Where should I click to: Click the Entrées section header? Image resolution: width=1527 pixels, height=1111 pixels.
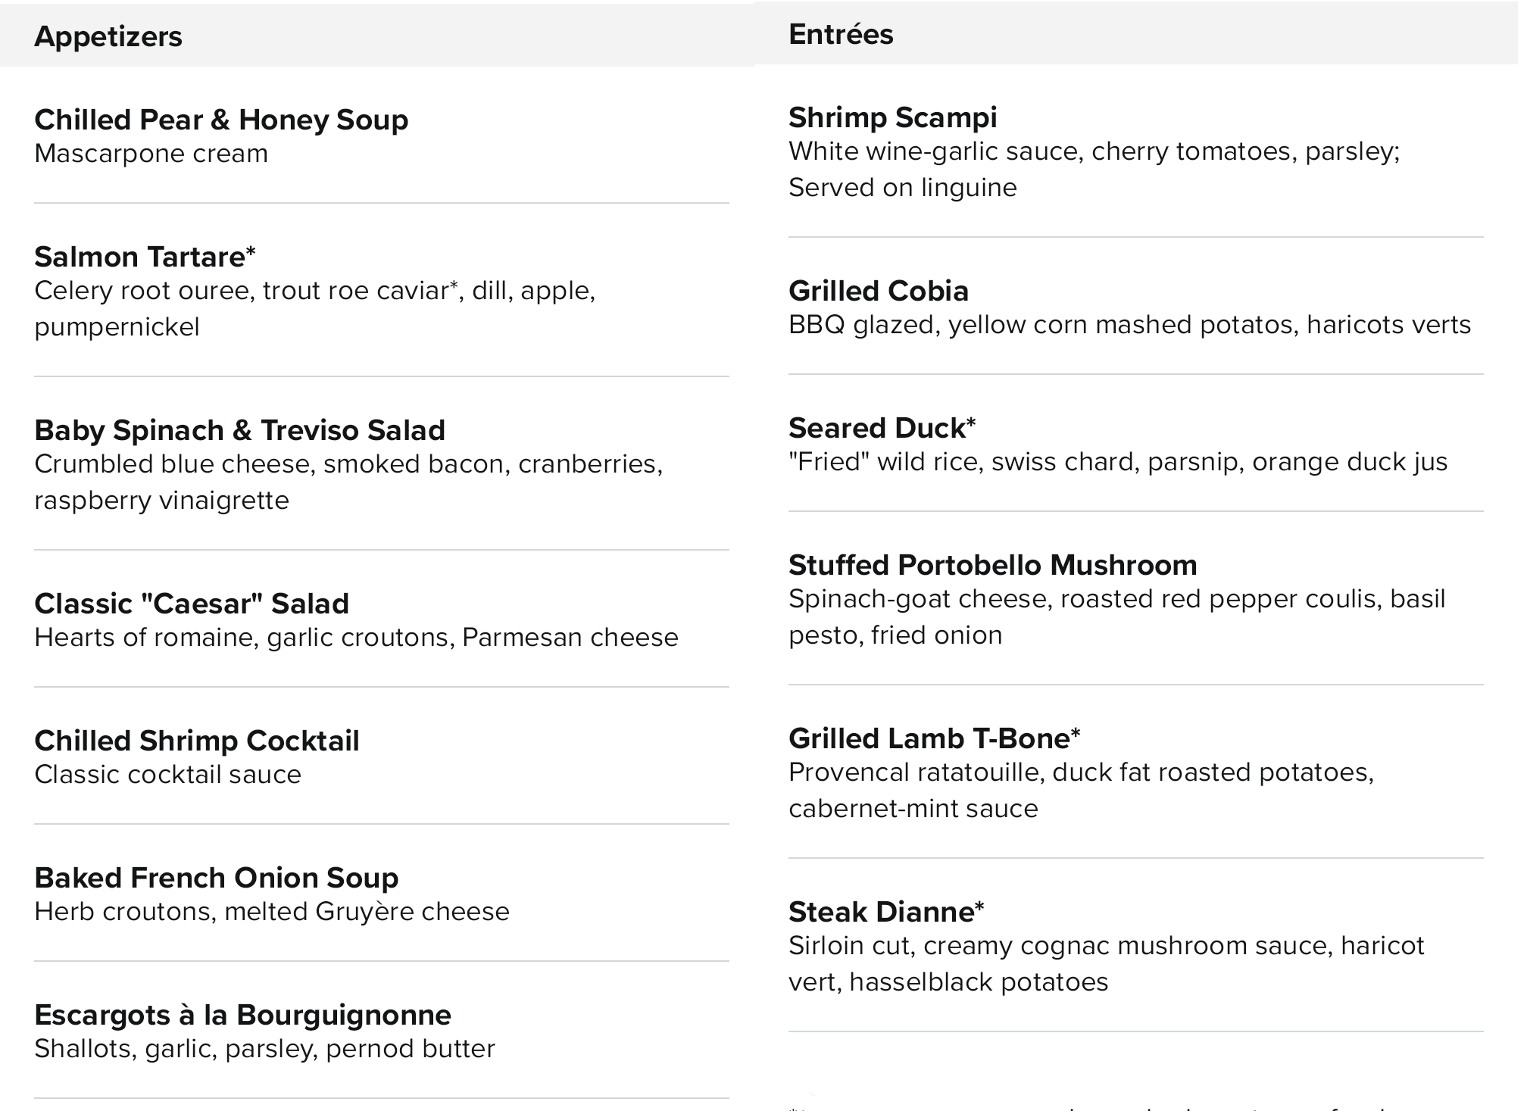[841, 34]
